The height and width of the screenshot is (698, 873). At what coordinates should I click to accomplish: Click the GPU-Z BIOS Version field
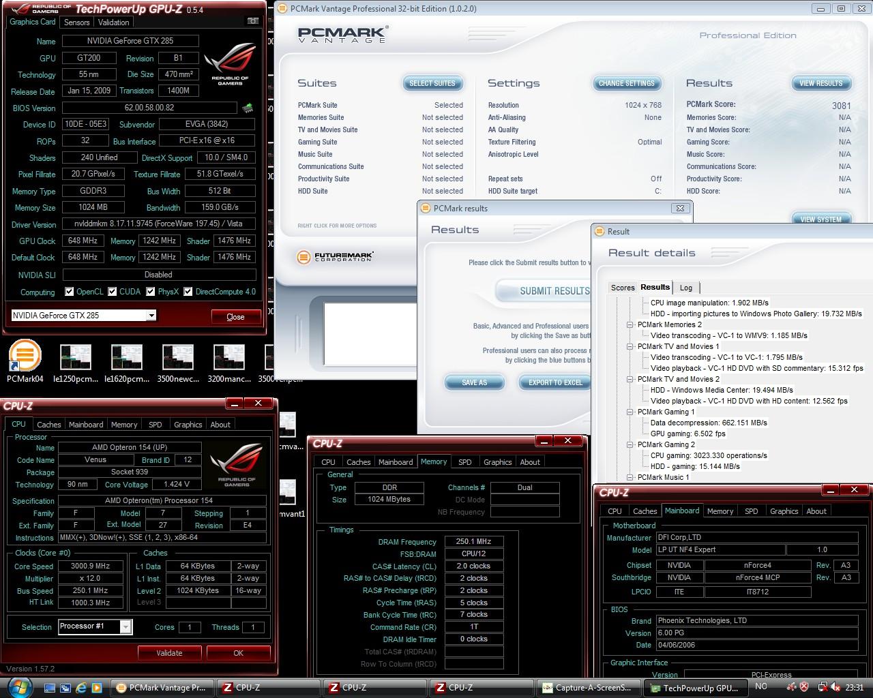click(149, 108)
